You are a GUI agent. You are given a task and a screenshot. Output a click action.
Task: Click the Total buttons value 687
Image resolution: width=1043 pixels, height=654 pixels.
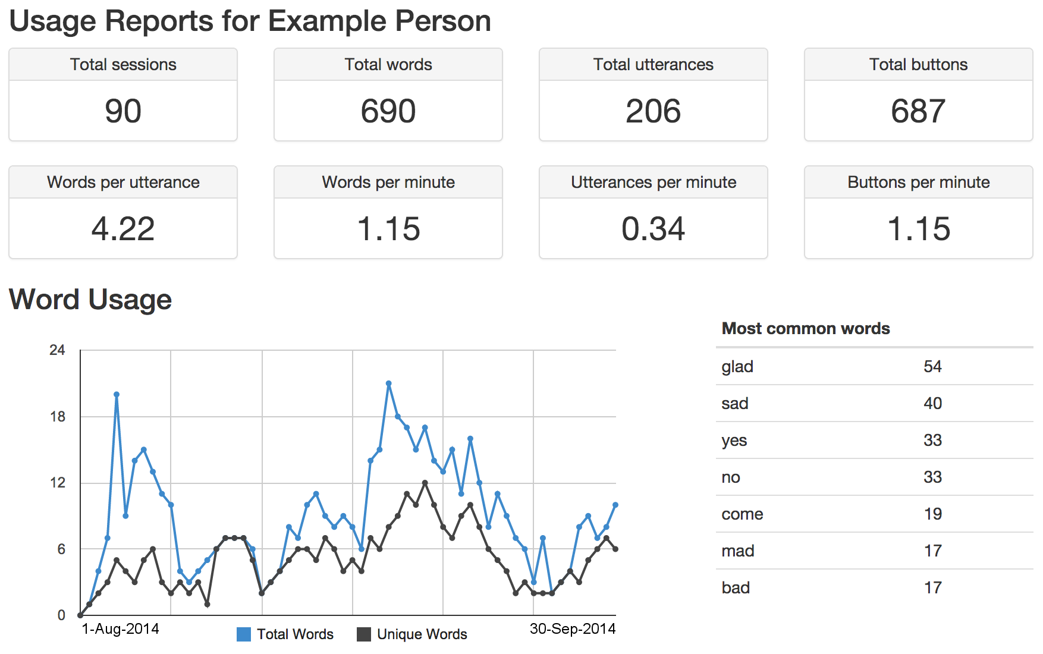coord(918,111)
